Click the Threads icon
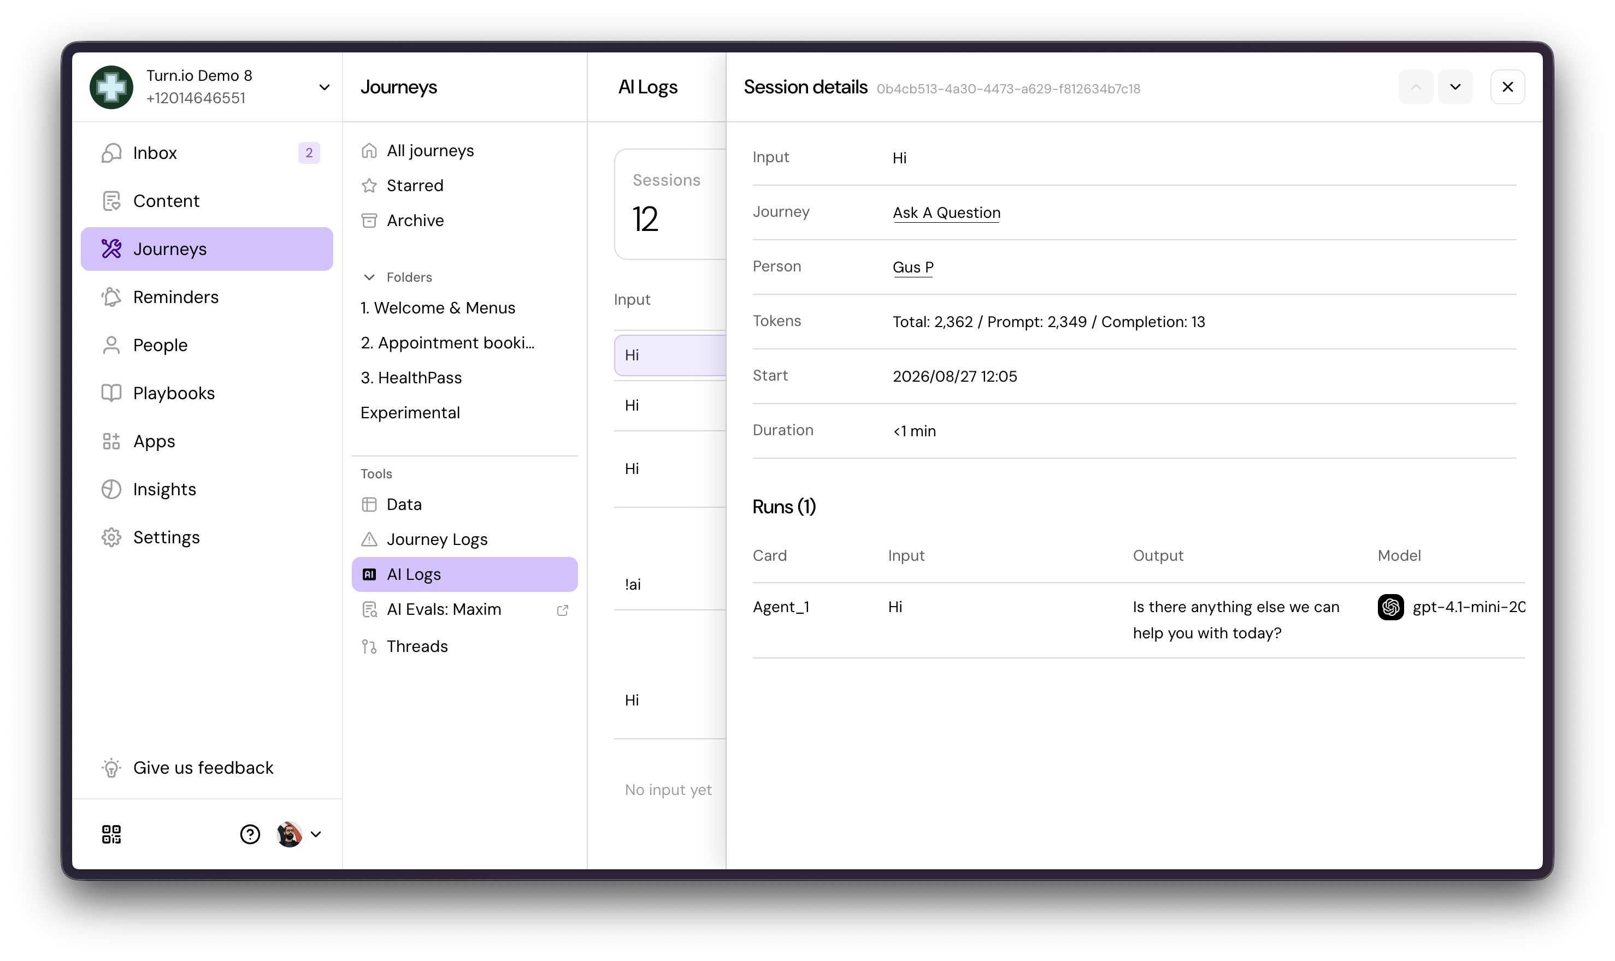 (369, 646)
